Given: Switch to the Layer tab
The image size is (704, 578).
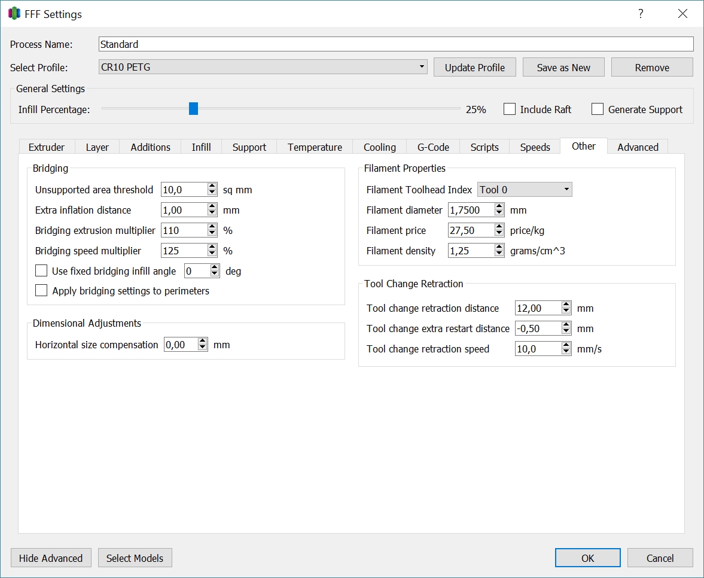Looking at the screenshot, I should [x=97, y=147].
